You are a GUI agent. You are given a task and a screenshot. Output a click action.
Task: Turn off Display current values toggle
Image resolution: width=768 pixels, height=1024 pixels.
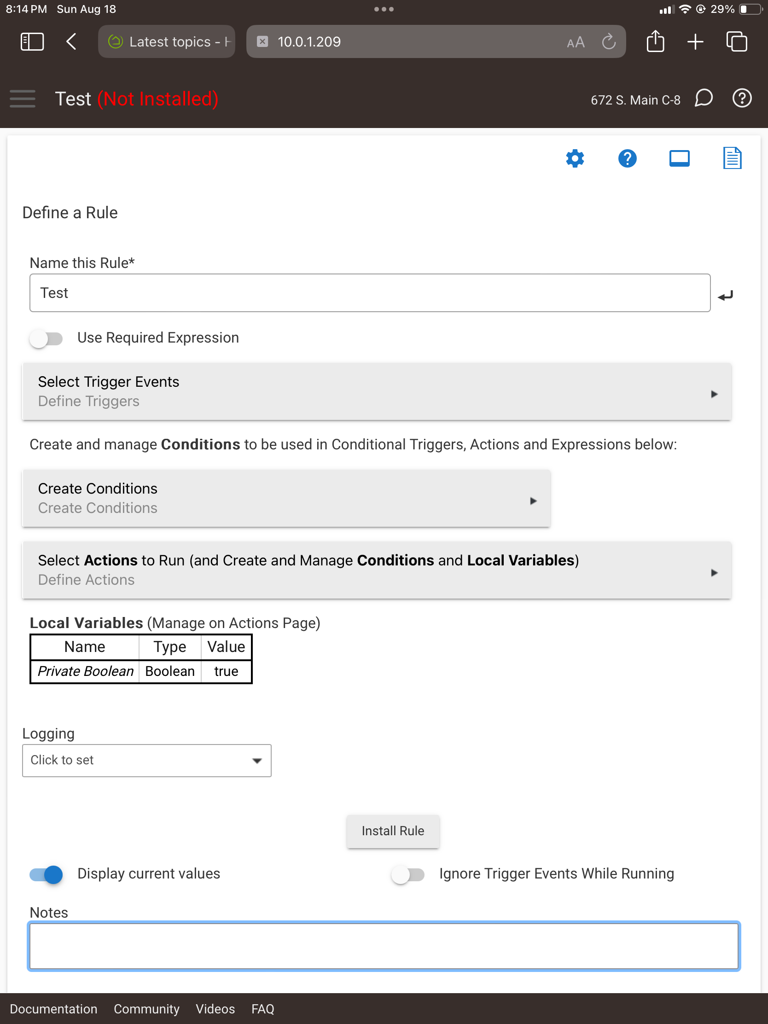tap(47, 874)
